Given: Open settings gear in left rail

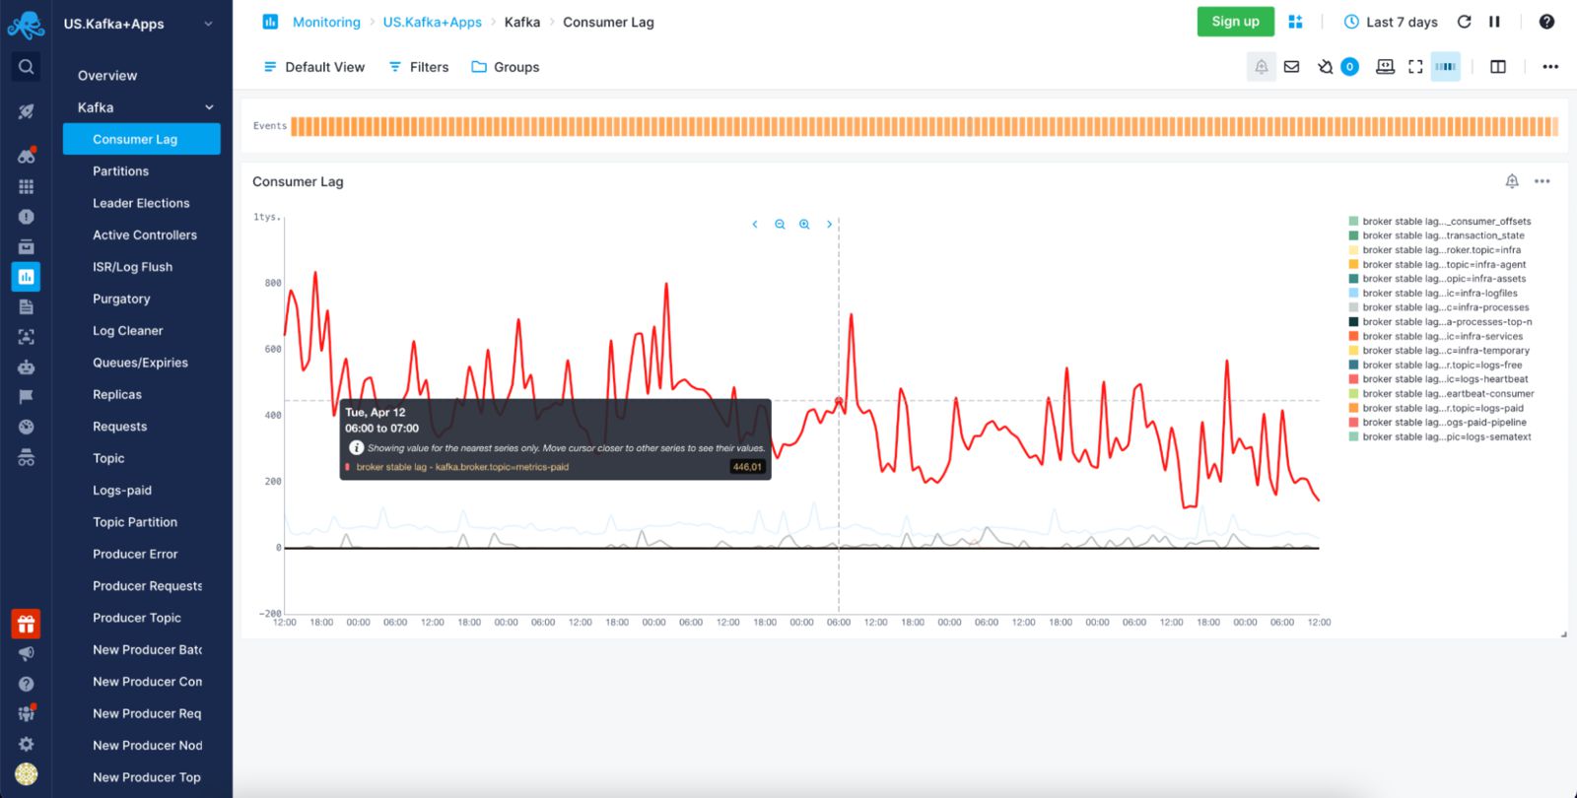Looking at the screenshot, I should click(27, 744).
